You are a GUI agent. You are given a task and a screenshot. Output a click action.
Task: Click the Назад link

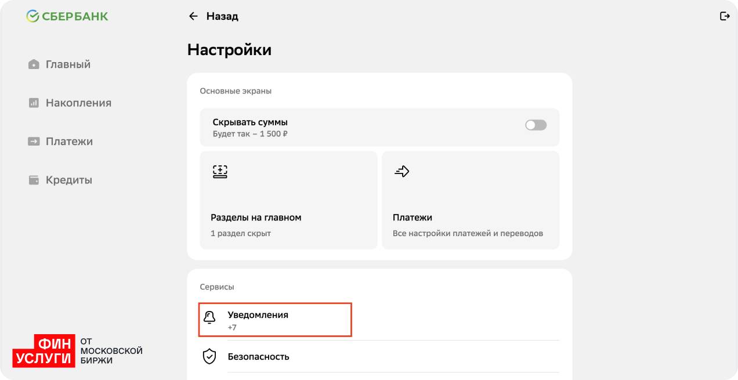click(x=222, y=16)
